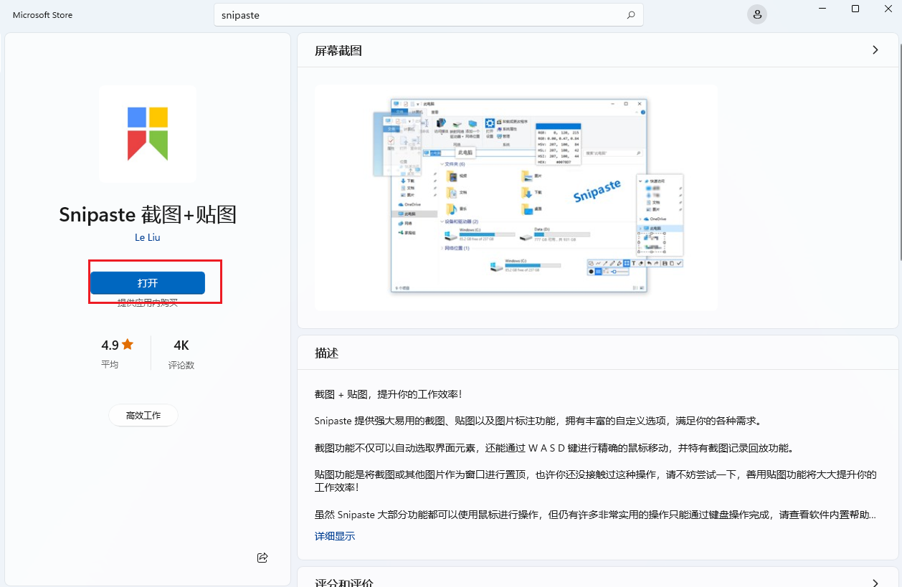The image size is (902, 587).
Task: Select the 高效工作 category tag
Action: (143, 415)
